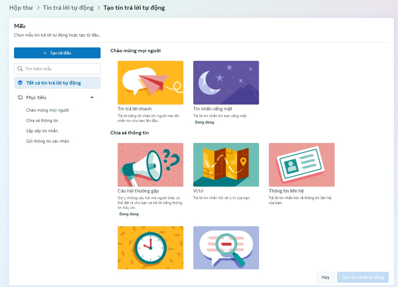Go to Tin trả lời tự động breadcrumb
398x287 pixels.
(68, 8)
